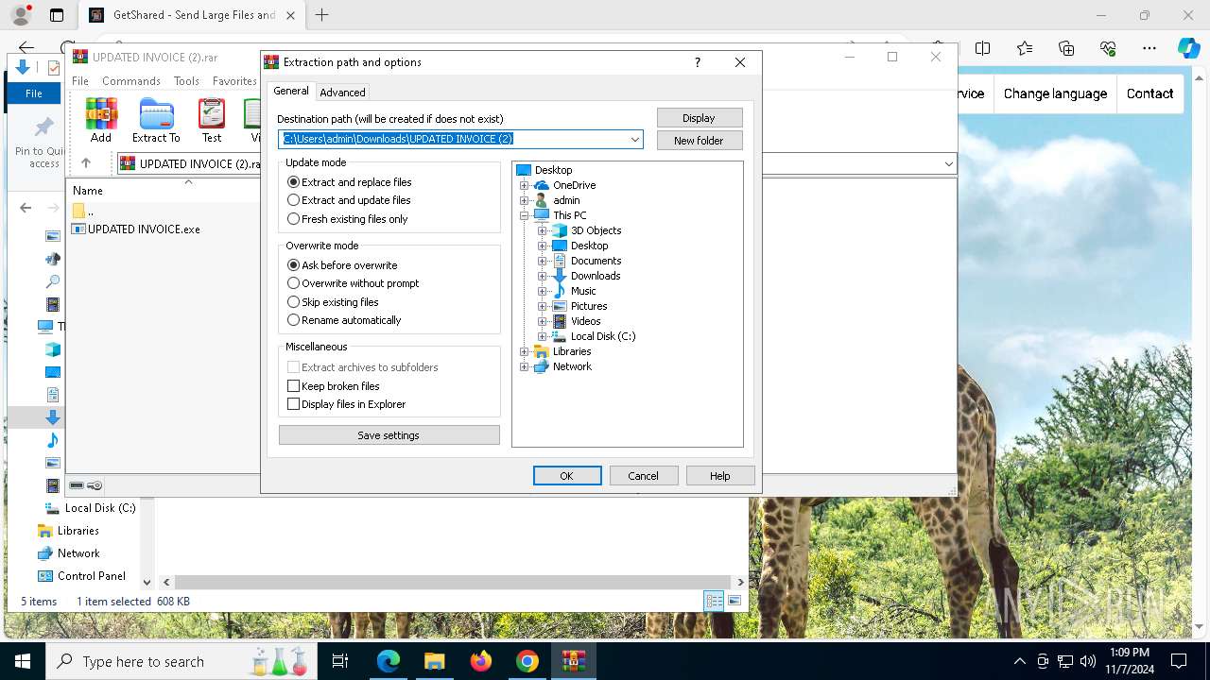Open Google Chrome from the taskbar
The image size is (1210, 680).
tap(527, 661)
